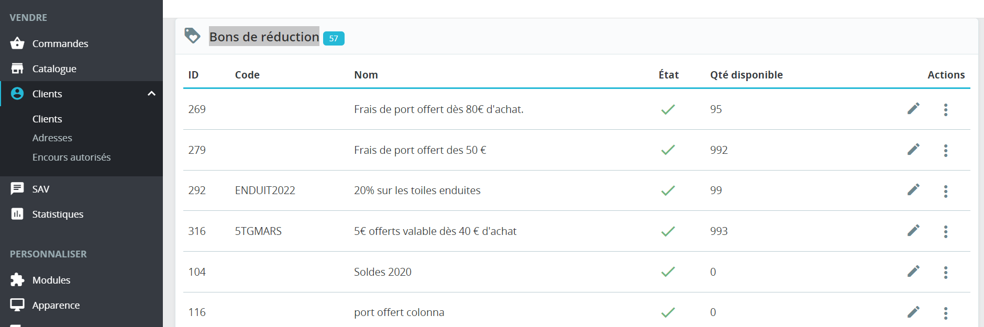984x327 pixels.
Task: Click the 57 vouchers count badge
Action: pyautogui.click(x=334, y=38)
